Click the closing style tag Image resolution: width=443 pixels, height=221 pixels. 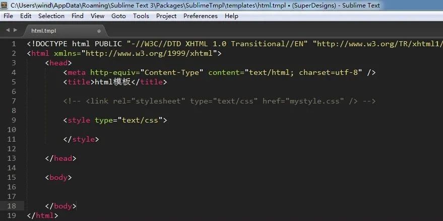81,139
